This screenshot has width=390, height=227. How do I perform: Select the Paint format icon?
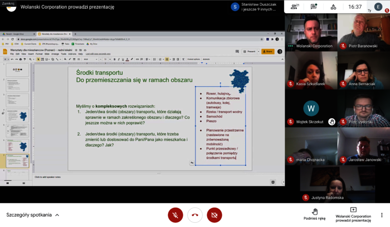coord(25,59)
